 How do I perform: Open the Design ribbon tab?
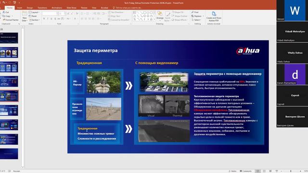click(x=30, y=8)
